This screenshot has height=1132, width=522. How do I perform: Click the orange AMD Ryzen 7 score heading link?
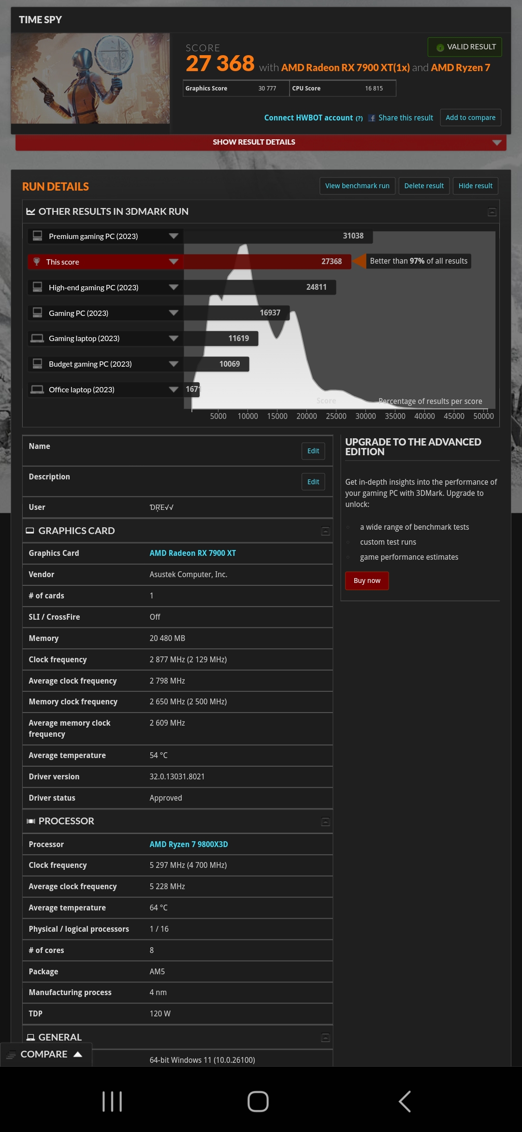(460, 68)
